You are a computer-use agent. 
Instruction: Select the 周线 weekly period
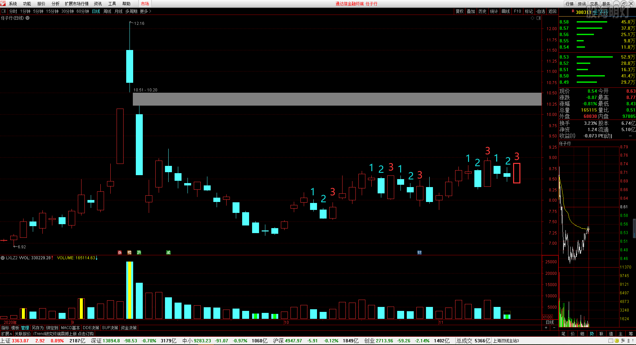107,11
